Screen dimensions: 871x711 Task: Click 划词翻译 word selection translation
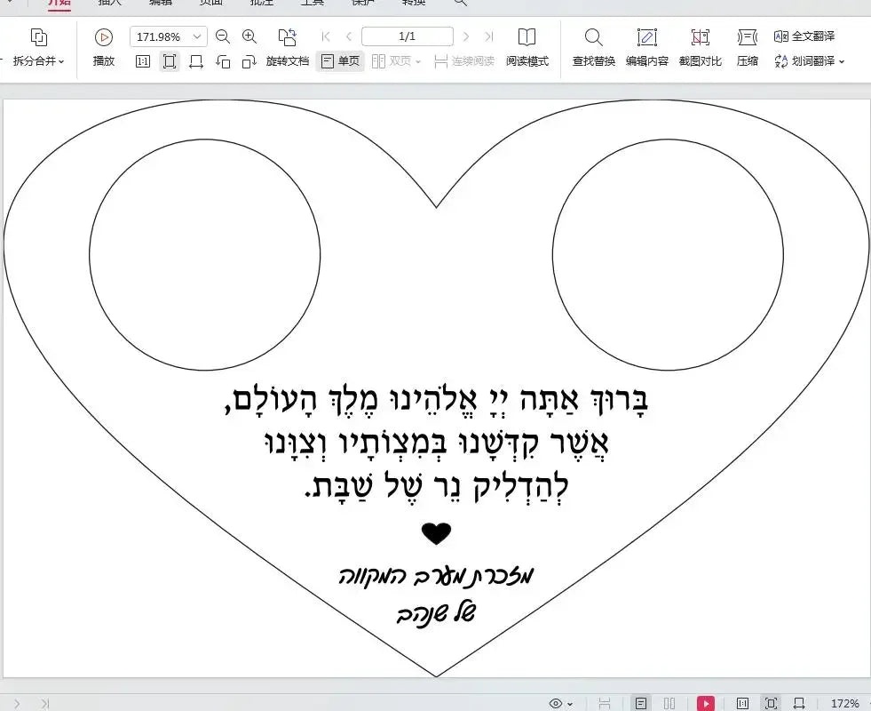[x=805, y=61]
